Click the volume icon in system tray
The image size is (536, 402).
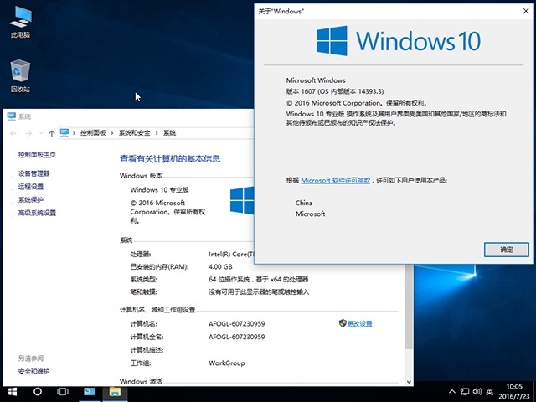pyautogui.click(x=476, y=391)
